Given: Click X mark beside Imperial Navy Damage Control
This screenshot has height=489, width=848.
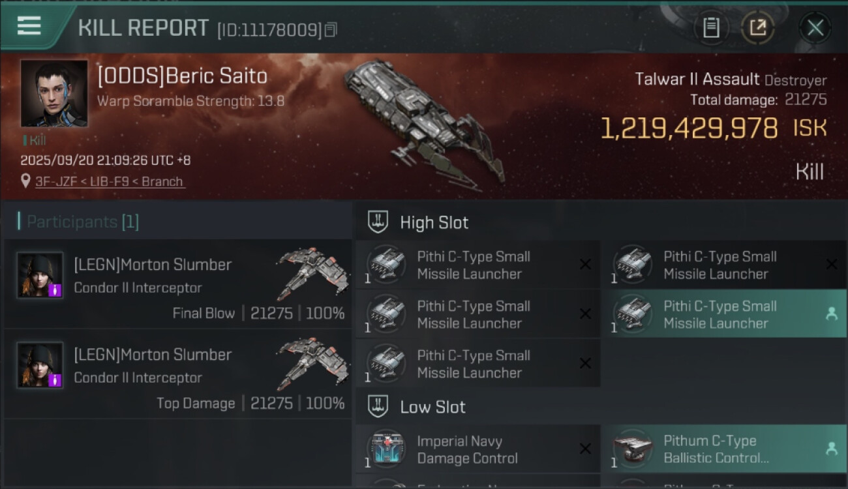Looking at the screenshot, I should pos(585,449).
